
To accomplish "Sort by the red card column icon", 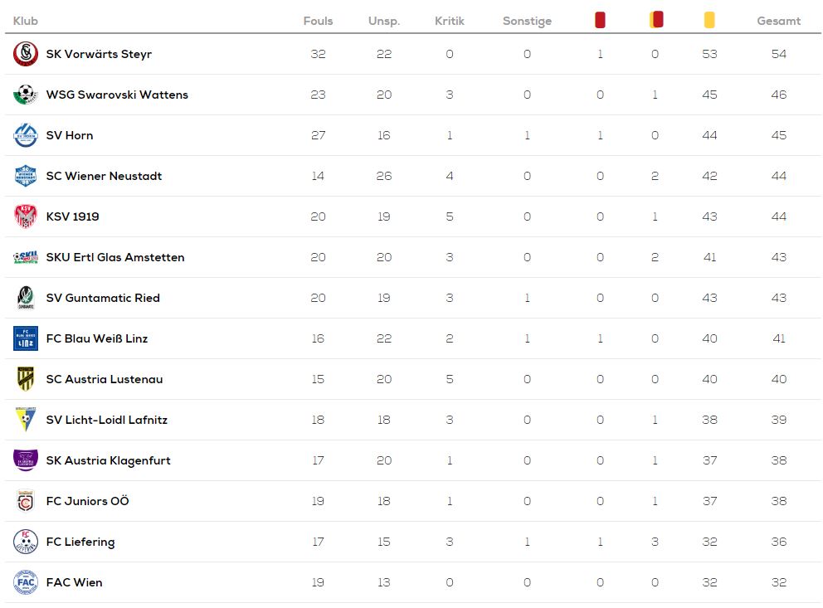I will coord(600,20).
